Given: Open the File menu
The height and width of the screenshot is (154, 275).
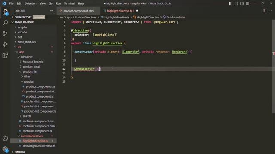Looking at the screenshot, I should [11, 3].
